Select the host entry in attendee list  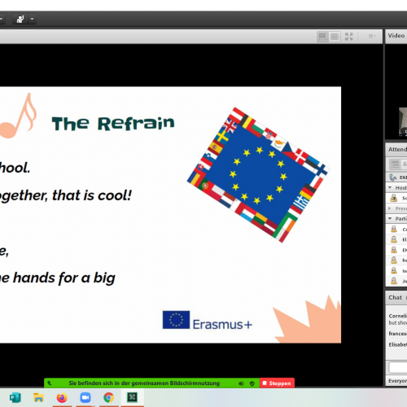coord(396,198)
